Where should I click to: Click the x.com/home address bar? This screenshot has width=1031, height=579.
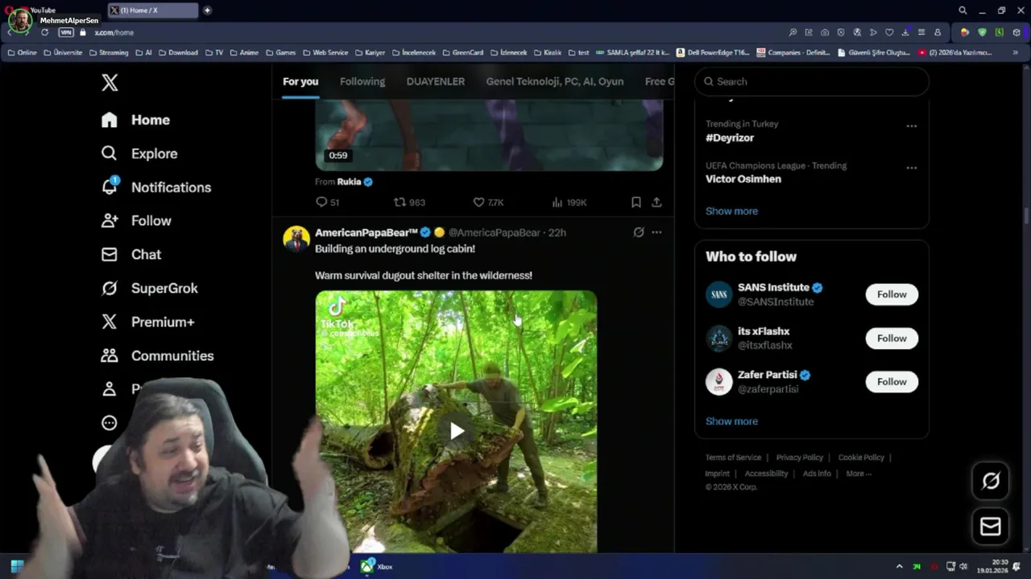(x=114, y=32)
